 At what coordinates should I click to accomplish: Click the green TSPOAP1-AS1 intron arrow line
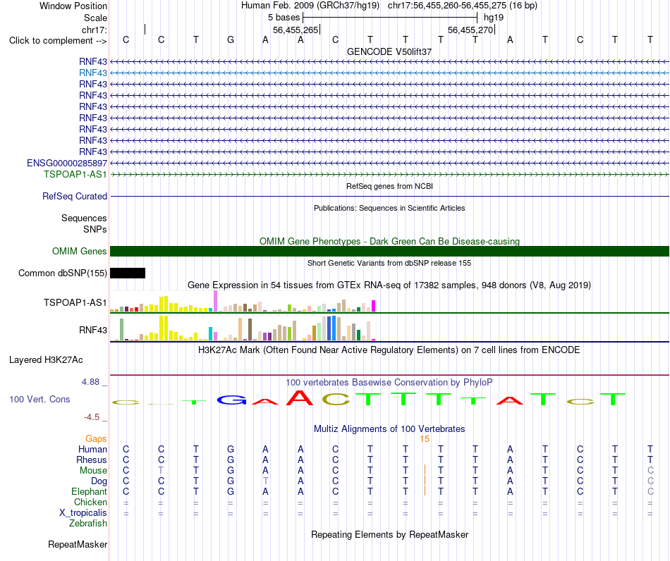coord(389,174)
